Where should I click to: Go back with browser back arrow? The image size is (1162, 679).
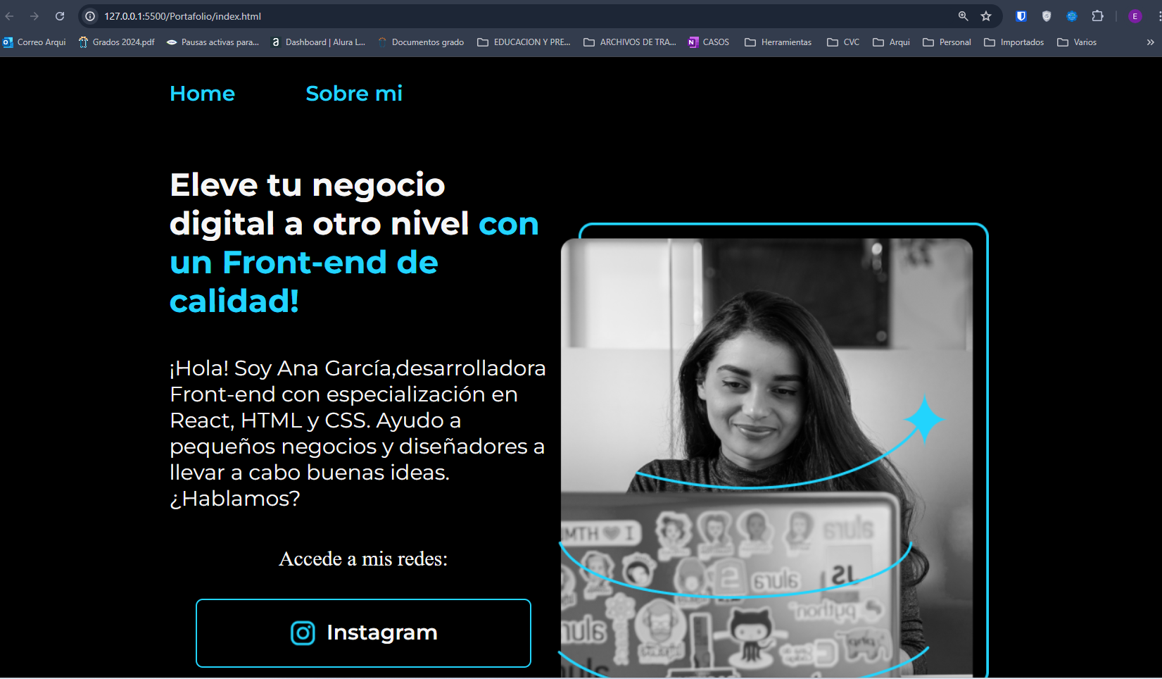10,16
